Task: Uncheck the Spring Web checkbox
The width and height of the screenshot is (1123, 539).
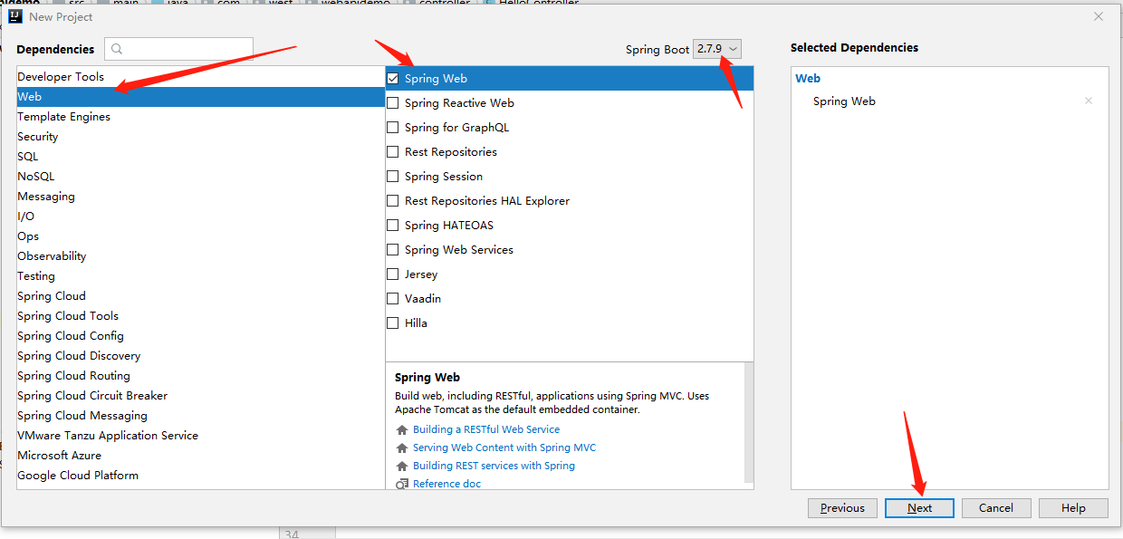Action: point(393,79)
